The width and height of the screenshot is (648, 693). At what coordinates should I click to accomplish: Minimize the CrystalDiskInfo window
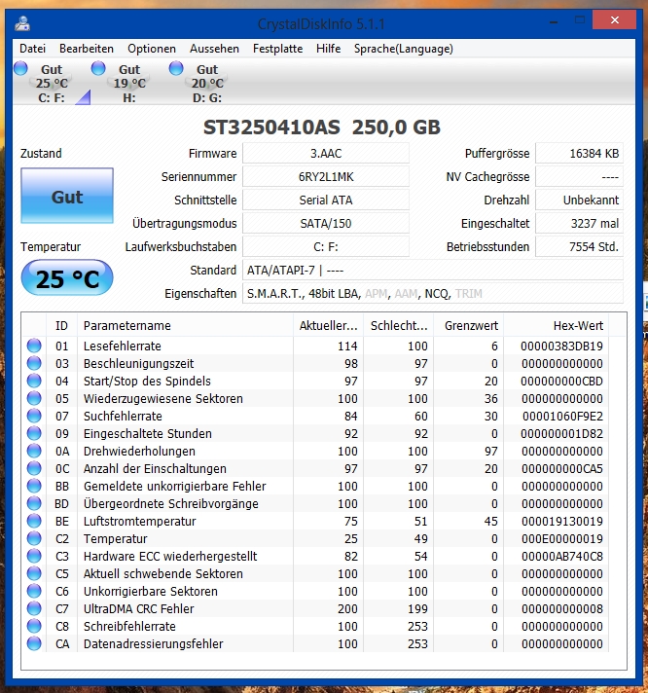tap(554, 20)
